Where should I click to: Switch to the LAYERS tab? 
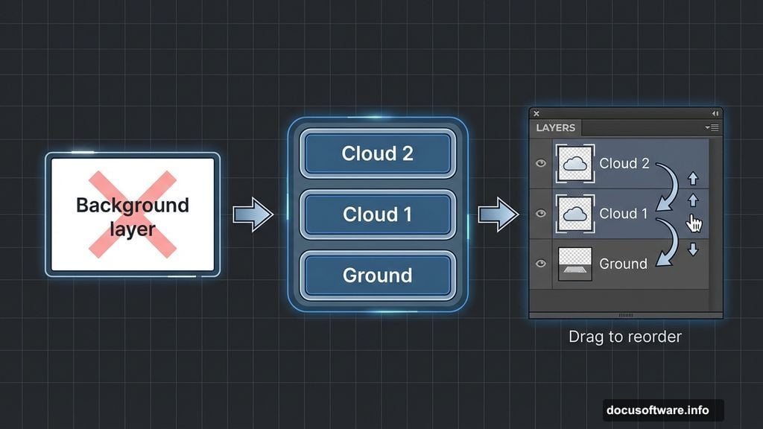pyautogui.click(x=556, y=127)
